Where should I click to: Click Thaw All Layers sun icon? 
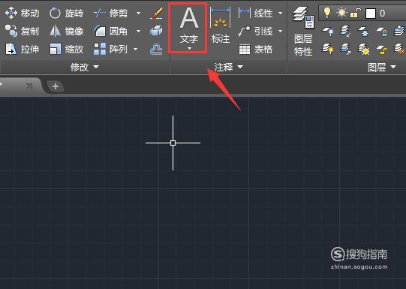point(363,49)
